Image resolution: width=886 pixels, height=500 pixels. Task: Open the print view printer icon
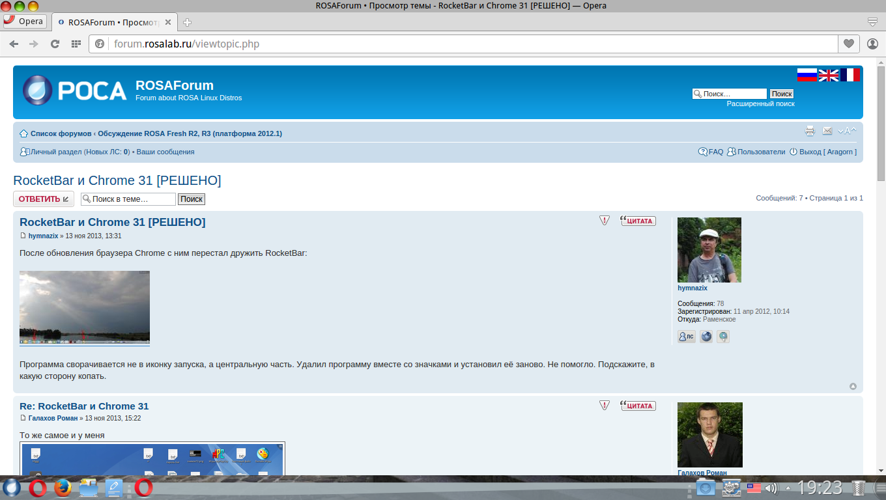point(810,131)
